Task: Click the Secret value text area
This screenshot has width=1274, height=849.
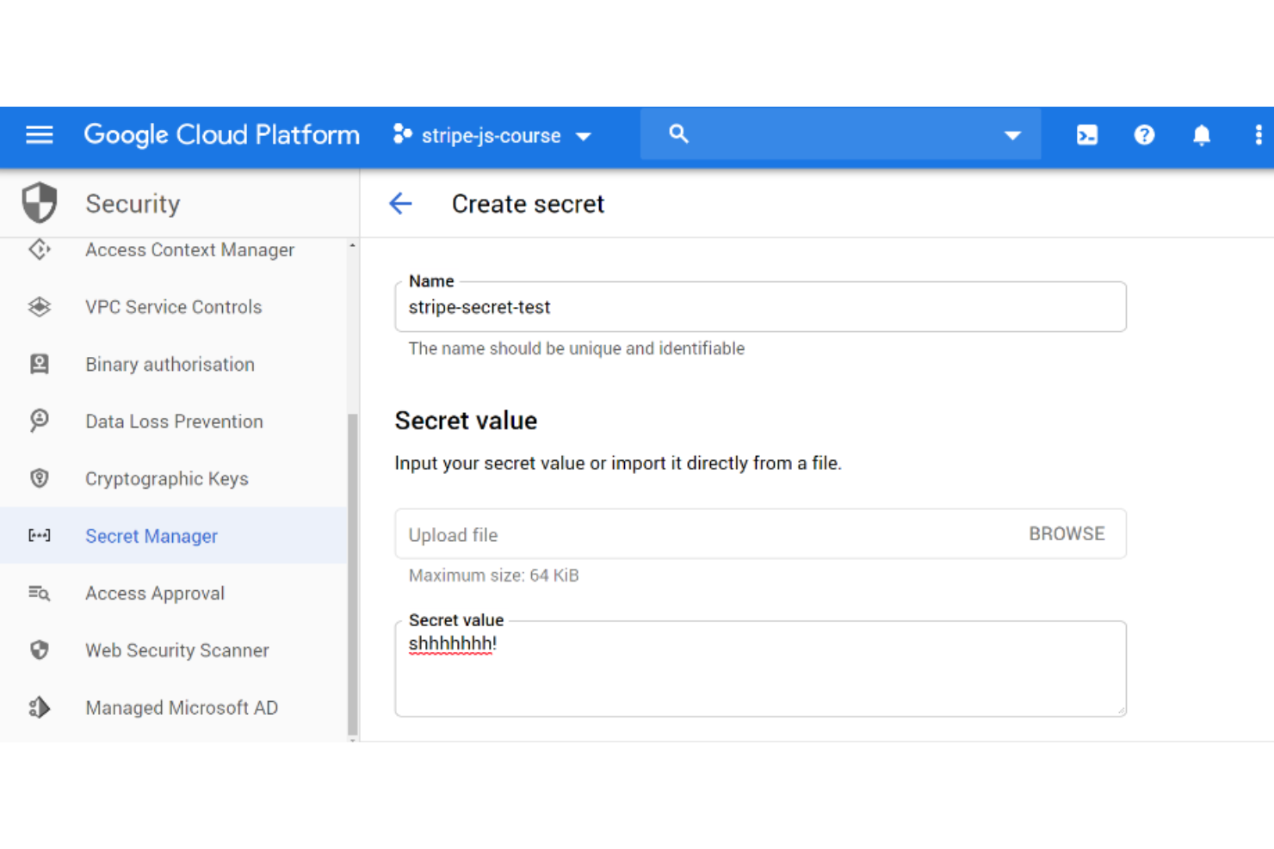Action: click(760, 668)
